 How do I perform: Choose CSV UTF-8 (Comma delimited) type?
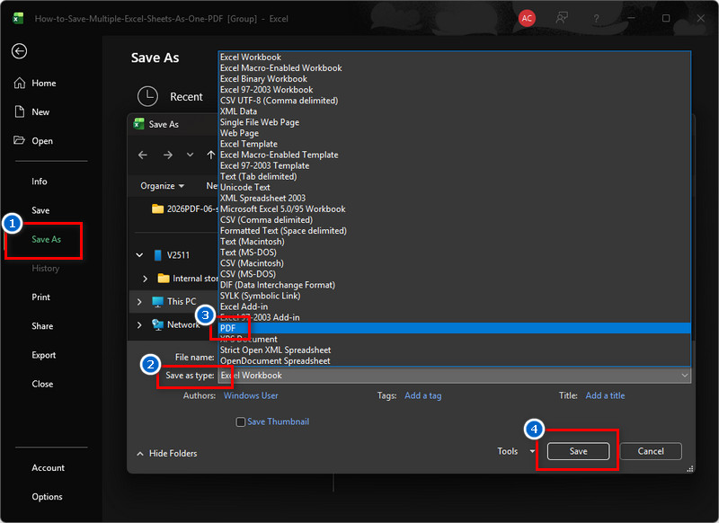[455, 101]
